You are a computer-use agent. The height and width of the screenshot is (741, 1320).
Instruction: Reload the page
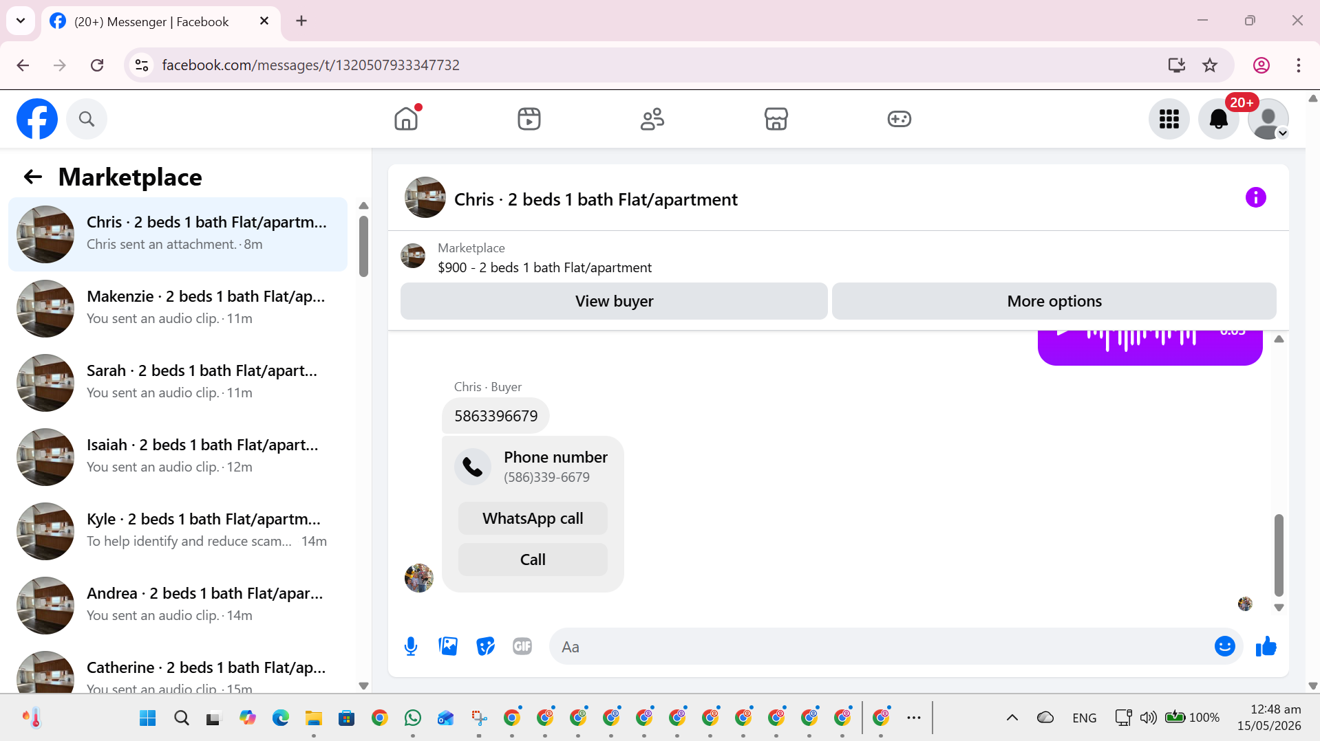click(97, 65)
